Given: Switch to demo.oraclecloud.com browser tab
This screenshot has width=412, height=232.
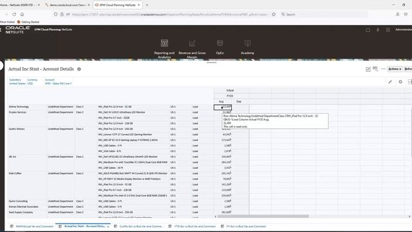Looking at the screenshot, I should pos(68,5).
